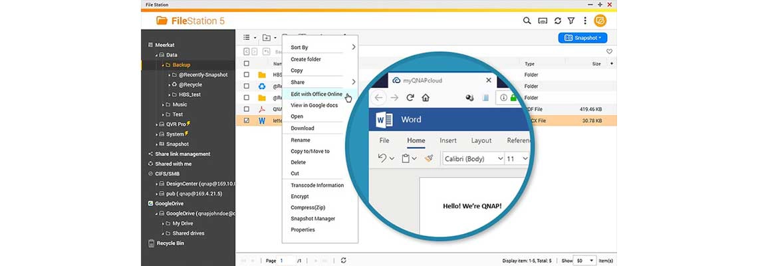758x266 pixels.
Task: Choose Edit with Office Online
Action: (320, 94)
